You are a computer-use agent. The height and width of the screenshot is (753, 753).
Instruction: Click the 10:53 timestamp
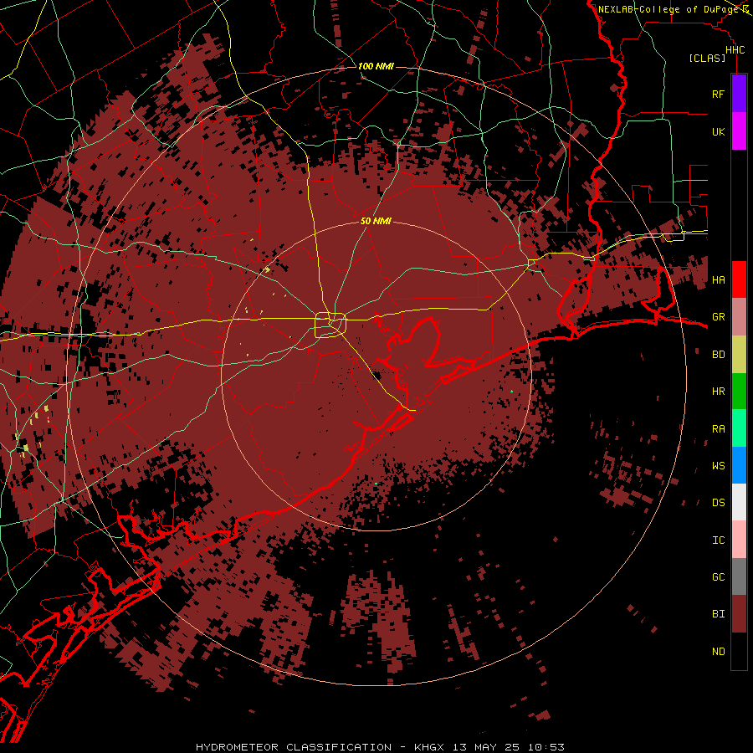pyautogui.click(x=546, y=747)
